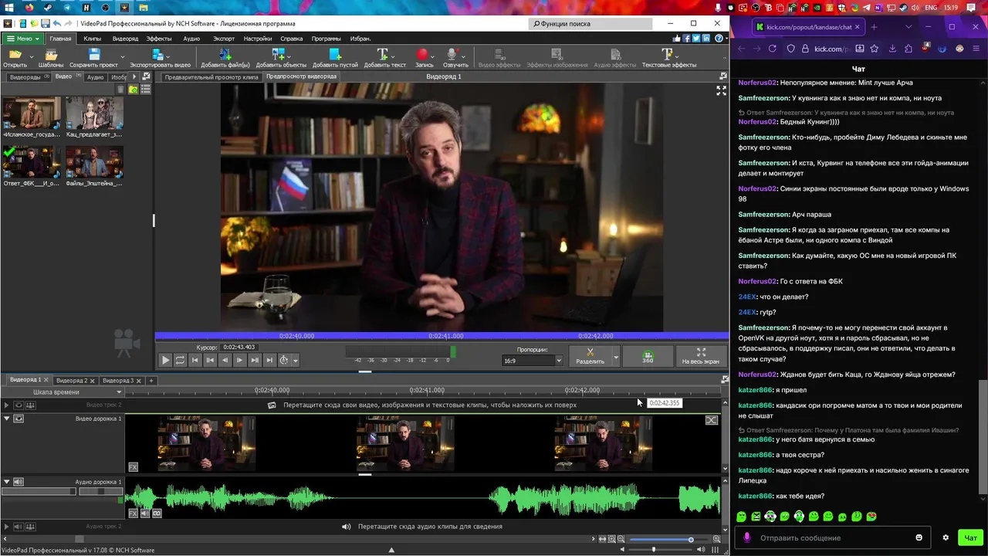
Task: Open the green Меню dropdown
Action: point(22,39)
